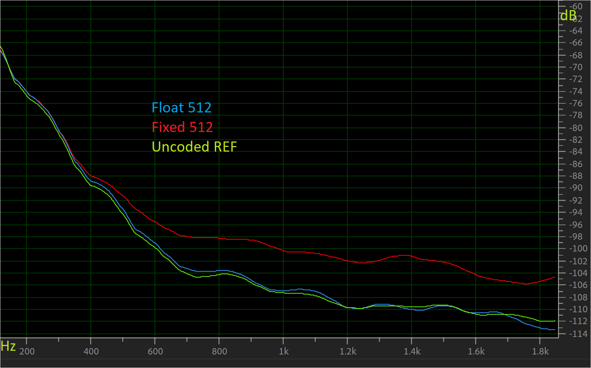Select the -90 dB scale label

pos(576,188)
